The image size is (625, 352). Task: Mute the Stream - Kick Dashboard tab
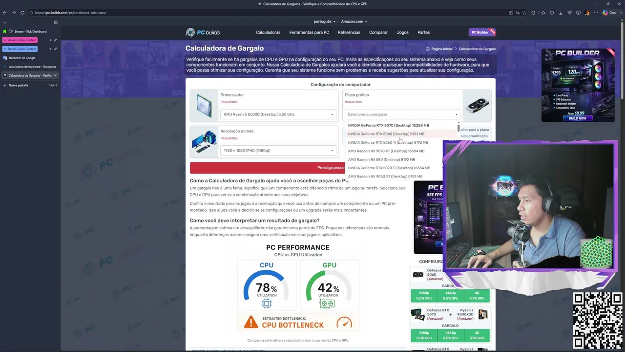(x=10, y=31)
